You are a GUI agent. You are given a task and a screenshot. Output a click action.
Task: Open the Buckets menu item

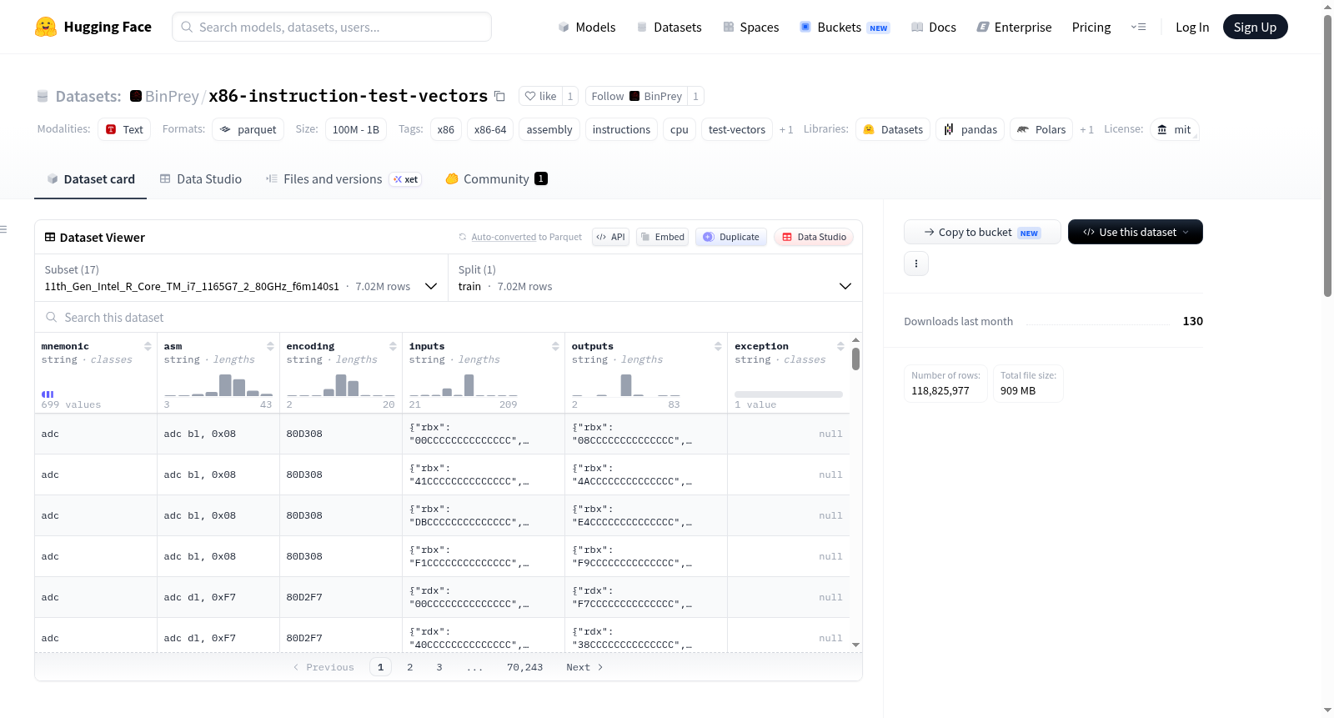click(x=845, y=27)
